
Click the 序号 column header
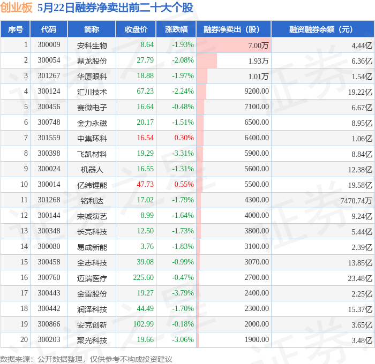(x=16, y=29)
